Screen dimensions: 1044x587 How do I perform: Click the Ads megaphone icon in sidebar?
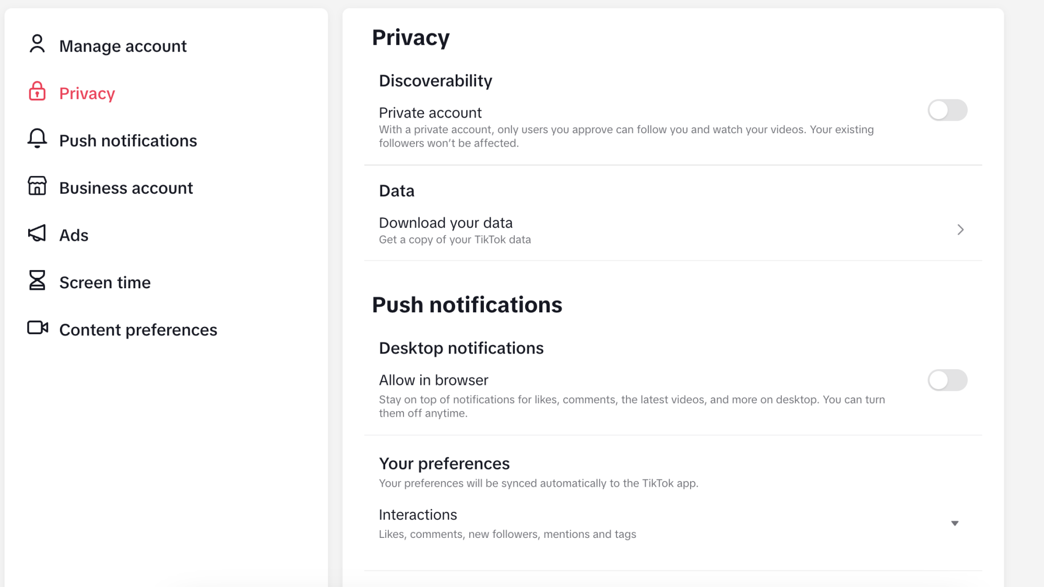(x=37, y=234)
